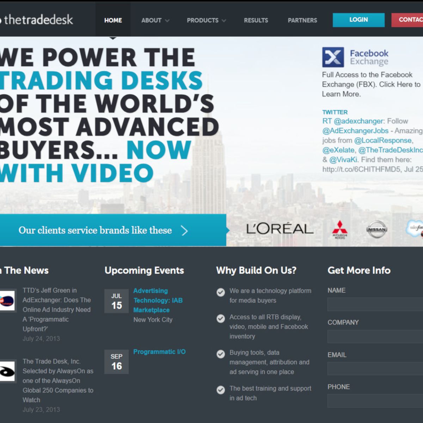Open the PARTNERS menu item
Viewport: 423px width, 423px height.
(302, 20)
